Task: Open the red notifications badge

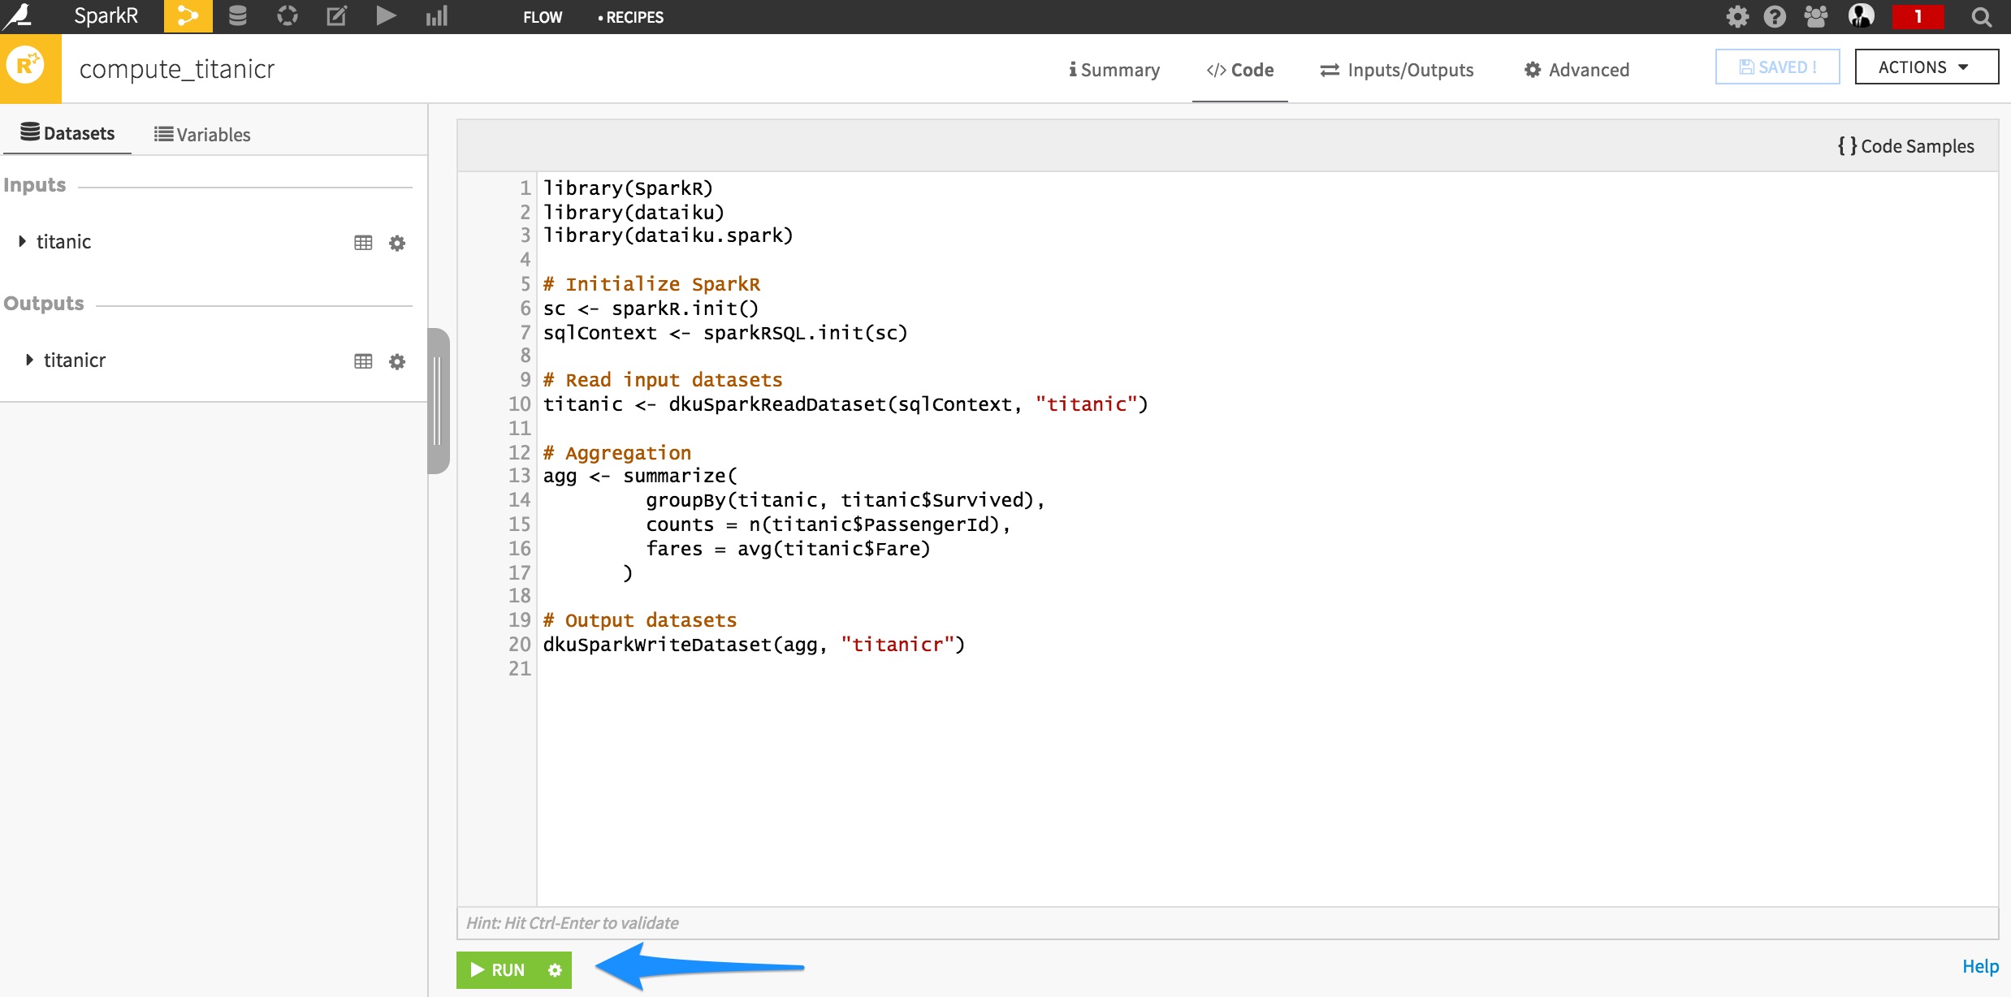Action: click(1918, 16)
